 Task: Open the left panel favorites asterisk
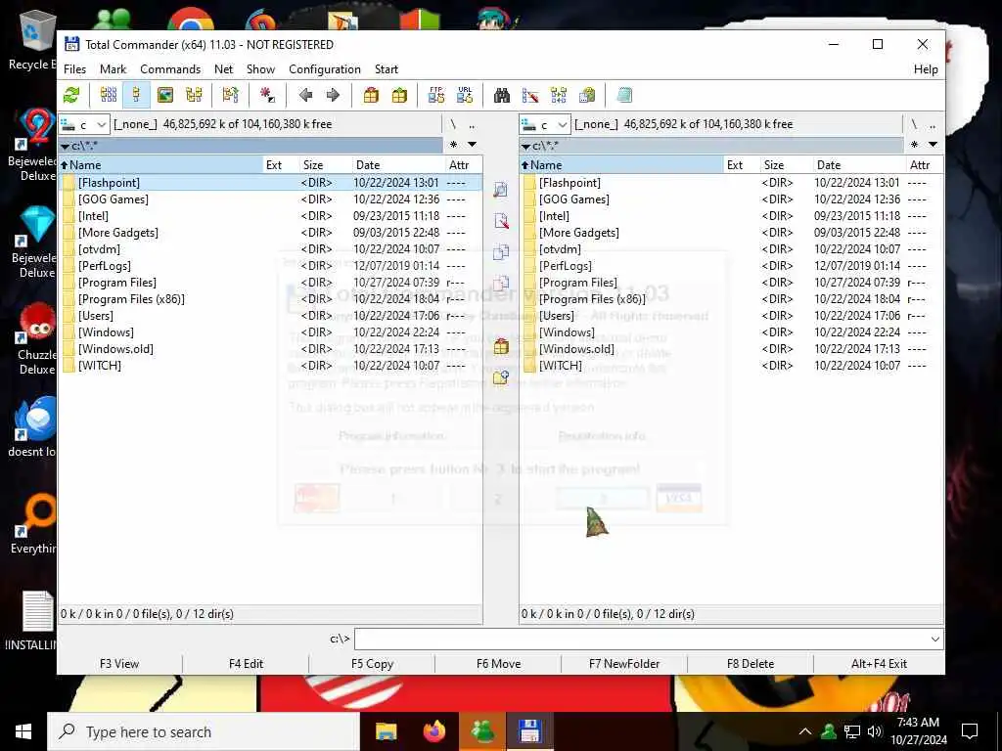(x=453, y=145)
